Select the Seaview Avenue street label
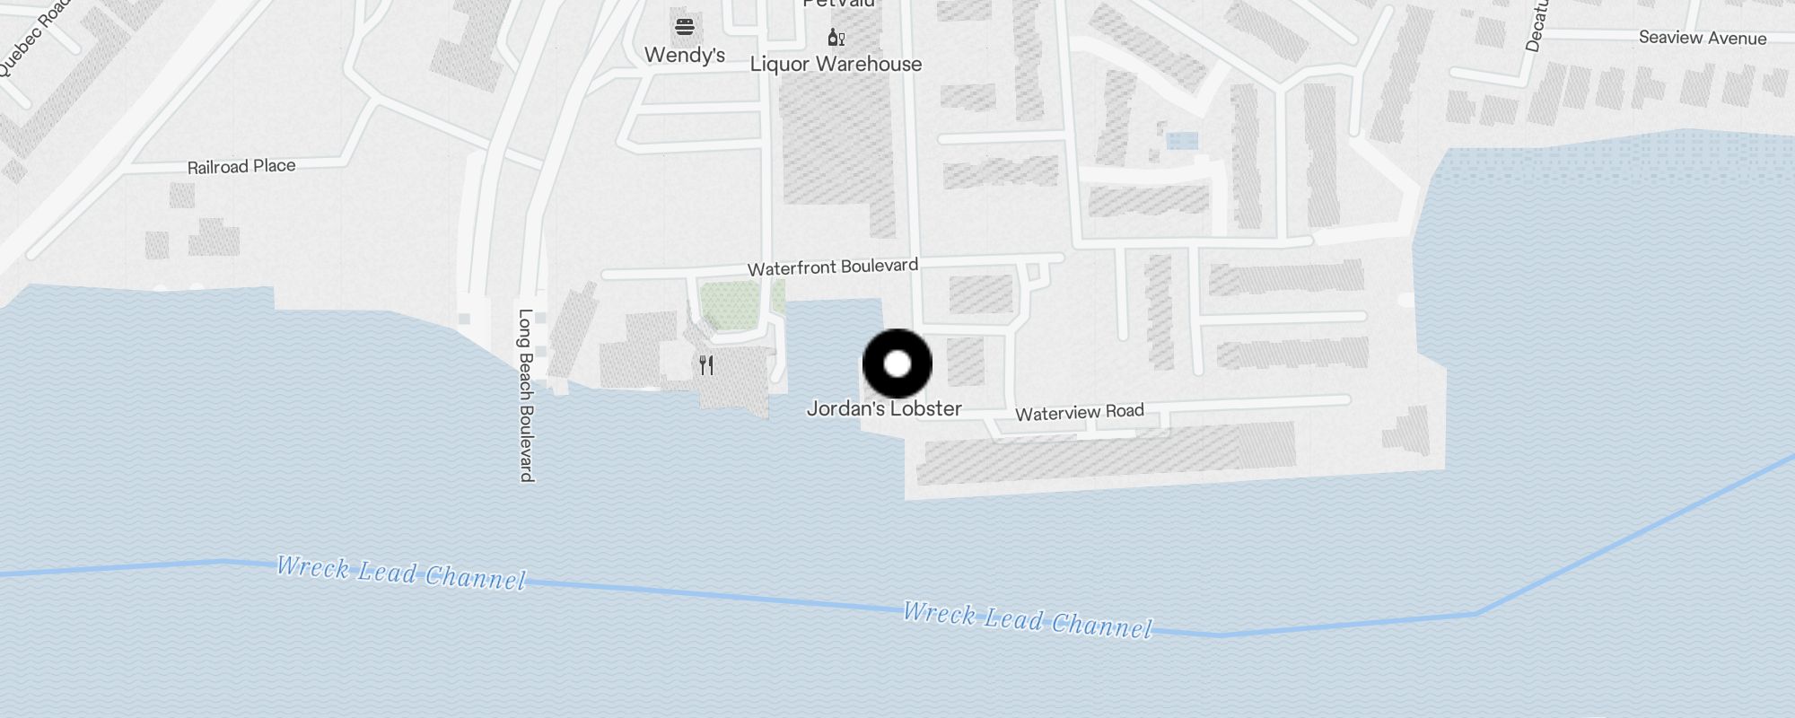The height and width of the screenshot is (718, 1795). tap(1703, 38)
